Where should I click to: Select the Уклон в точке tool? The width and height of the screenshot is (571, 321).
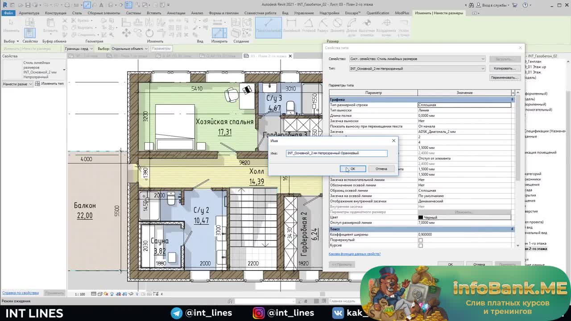coord(404,27)
